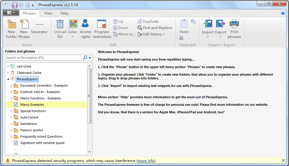Expand Document Generator - Examples folder
The width and height of the screenshot is (289, 166).
(x=12, y=85)
